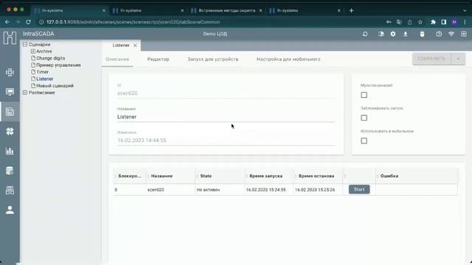Click the restore/history icon in app header
Screen dimensions: 472x265
[x=365, y=34]
